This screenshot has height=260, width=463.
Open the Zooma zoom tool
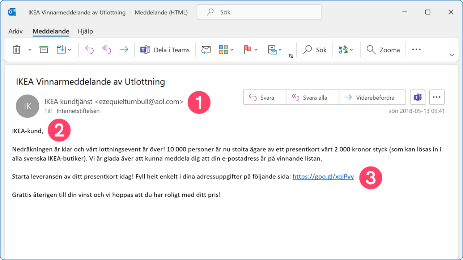383,50
